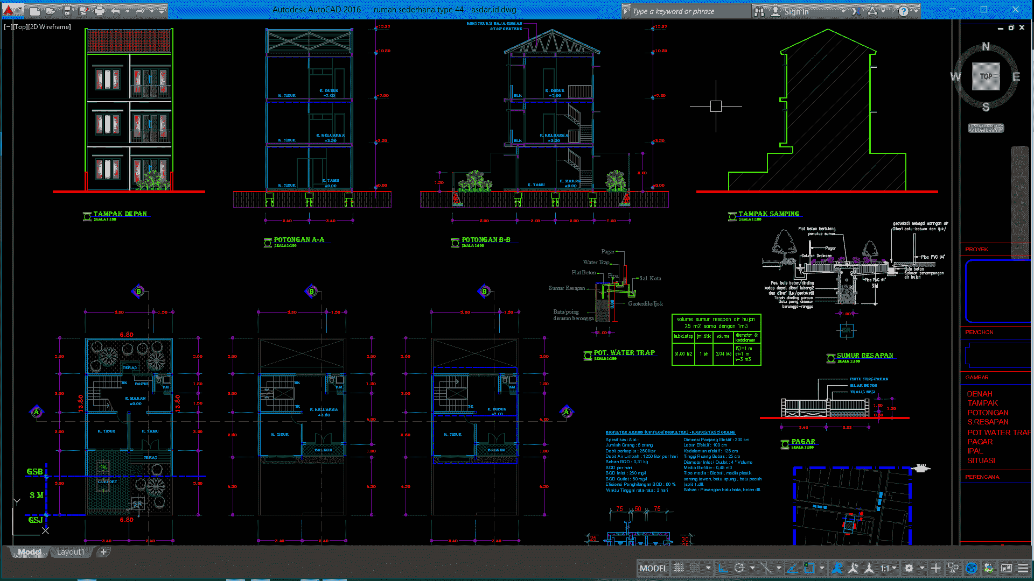Open the Undo history dropdown arrow

(128, 11)
